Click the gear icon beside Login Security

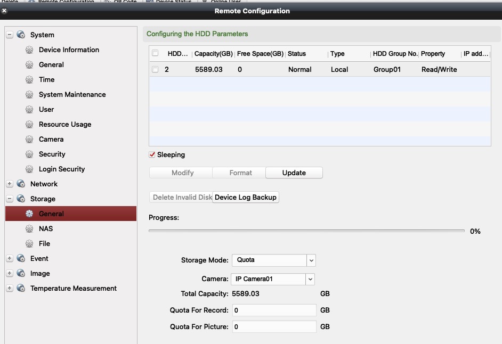tap(29, 169)
